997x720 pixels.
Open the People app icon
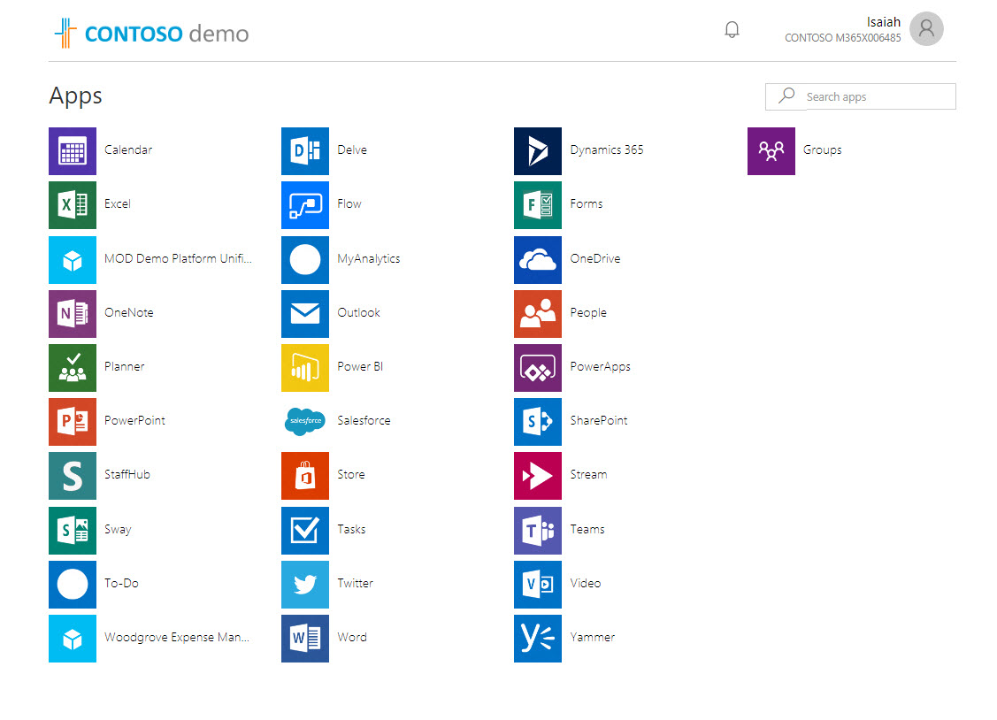pyautogui.click(x=538, y=314)
